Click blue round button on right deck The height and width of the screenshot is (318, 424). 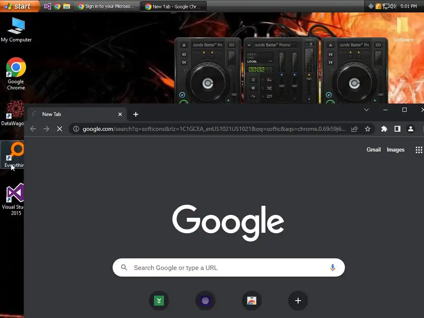(x=329, y=95)
